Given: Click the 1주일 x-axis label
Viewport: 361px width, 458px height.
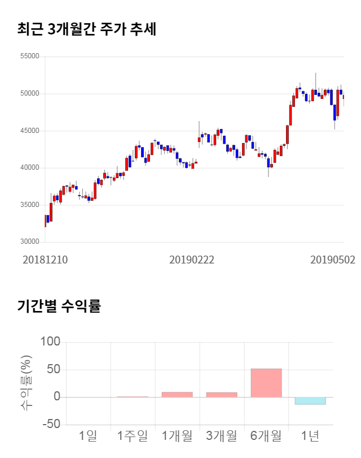Looking at the screenshot, I should [x=133, y=436].
